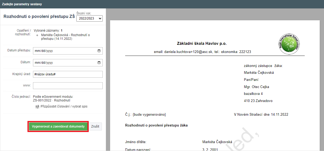Cancel with the Zrušit button
Screen dimensions: 324x151
[x=95, y=126]
